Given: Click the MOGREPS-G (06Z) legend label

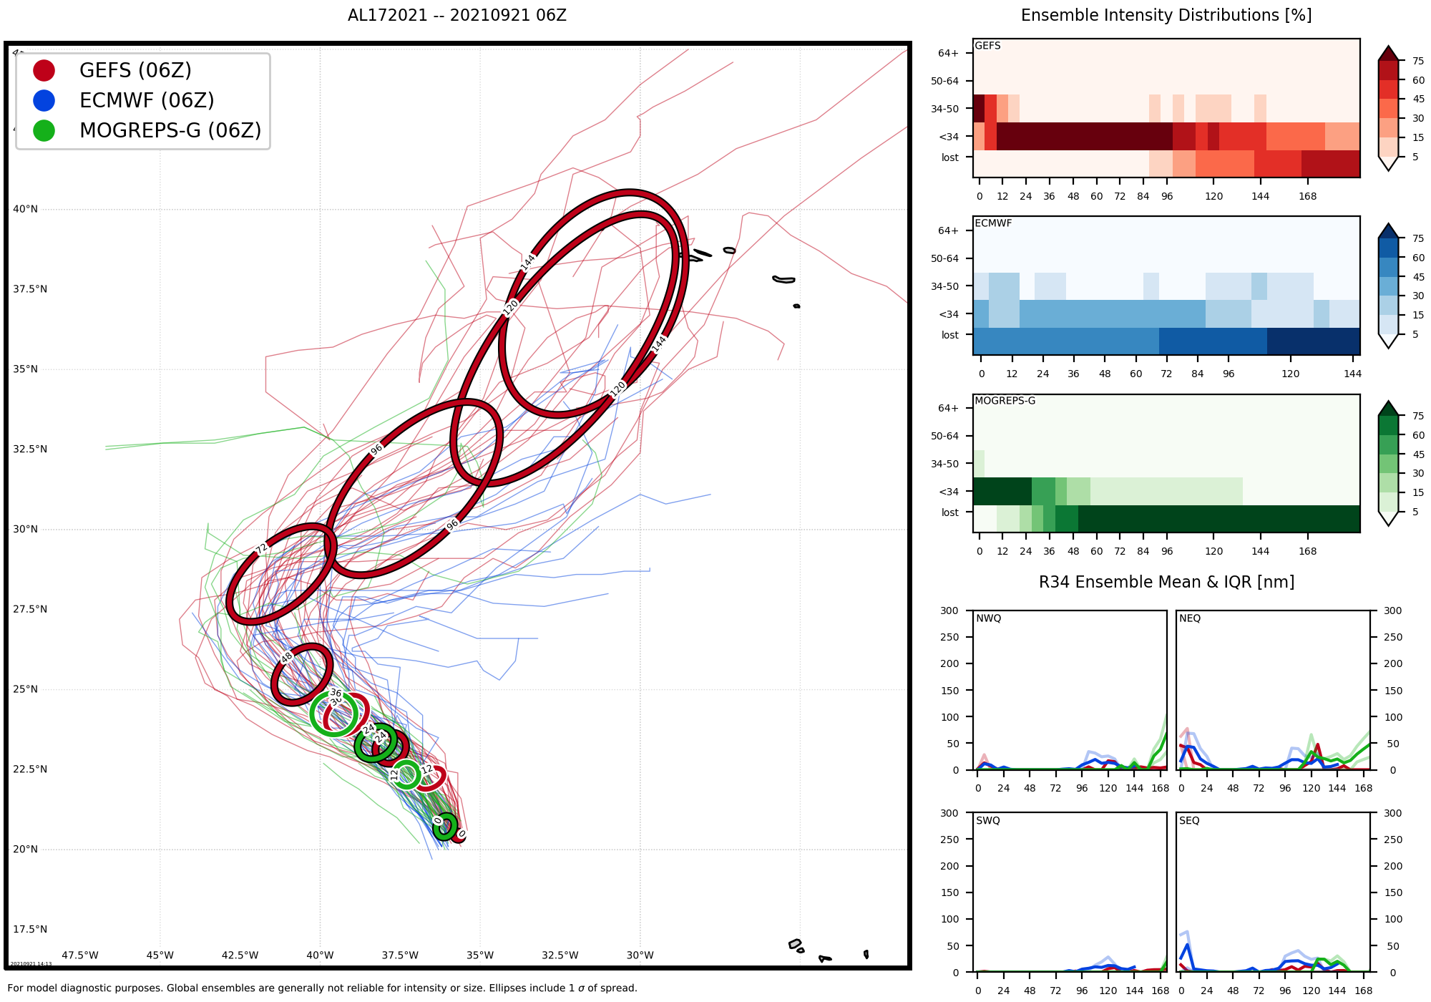Looking at the screenshot, I should [170, 130].
